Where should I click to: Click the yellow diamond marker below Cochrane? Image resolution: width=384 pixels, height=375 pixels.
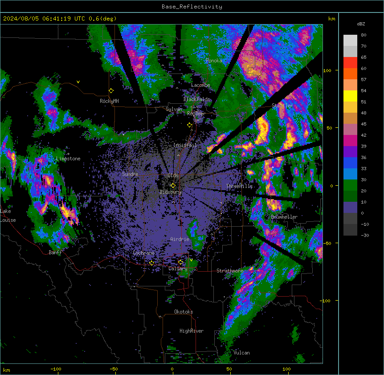pos(151,263)
